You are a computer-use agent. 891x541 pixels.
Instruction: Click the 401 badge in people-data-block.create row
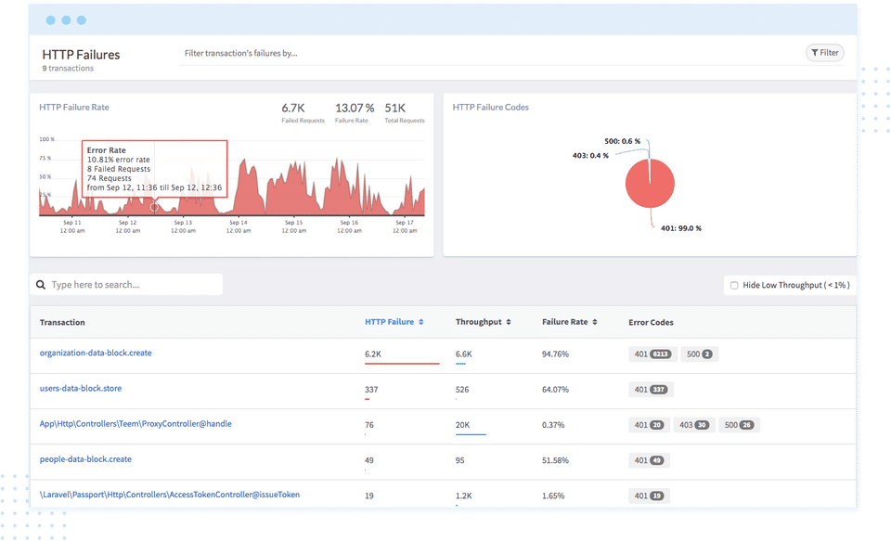point(649,460)
